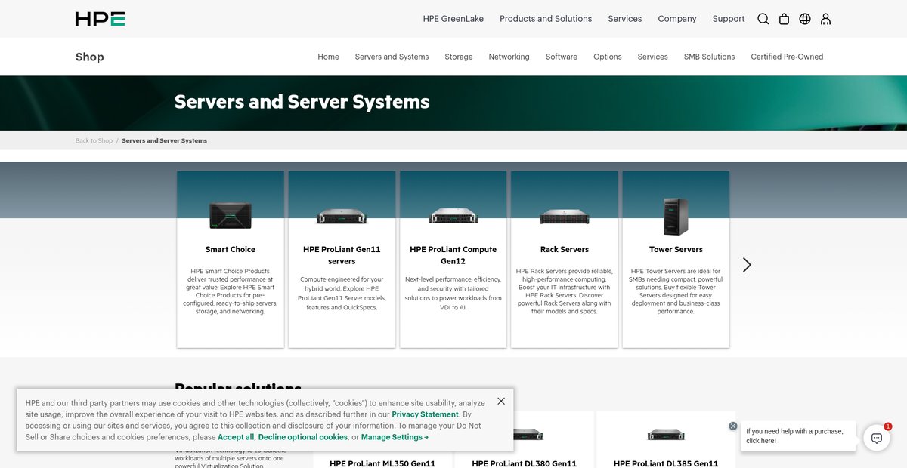Image resolution: width=907 pixels, height=468 pixels.
Task: Open the Smart Choice card title
Action: 231,249
